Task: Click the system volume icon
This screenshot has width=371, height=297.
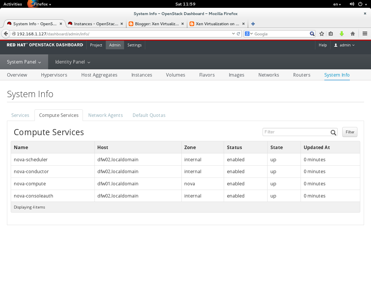Action: click(x=352, y=4)
